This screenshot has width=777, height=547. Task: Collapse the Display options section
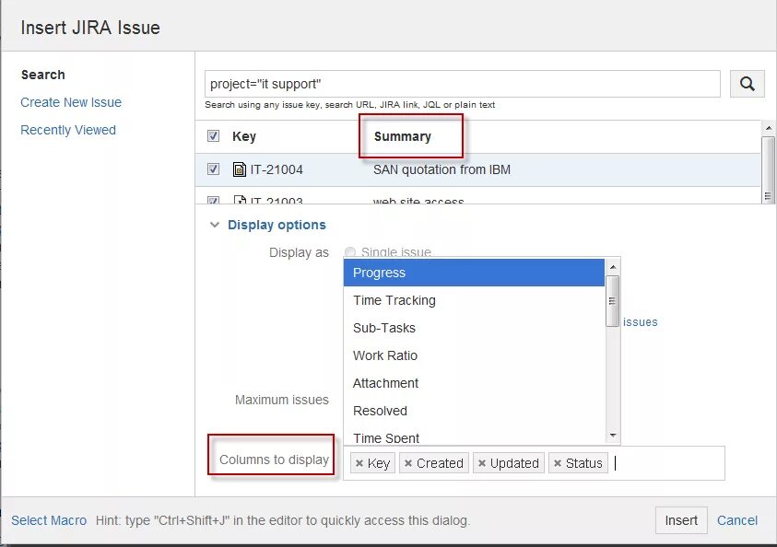coord(215,224)
